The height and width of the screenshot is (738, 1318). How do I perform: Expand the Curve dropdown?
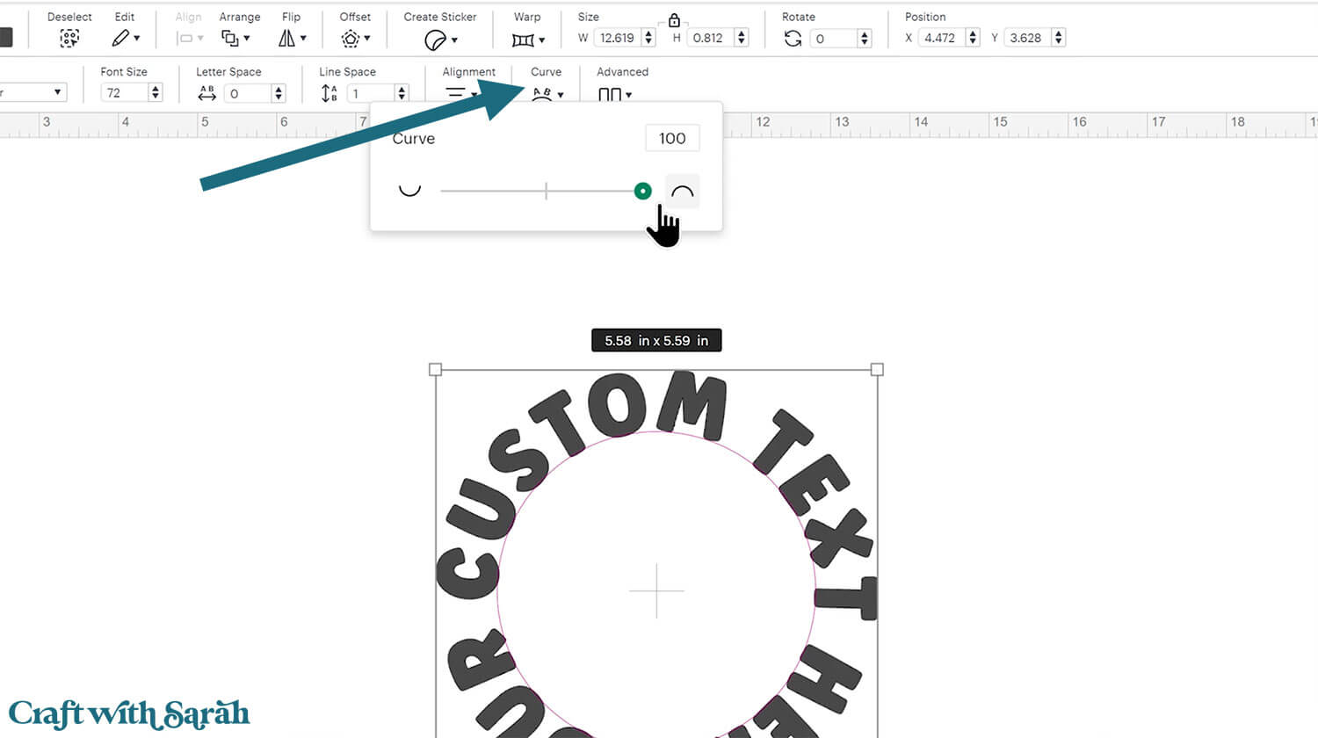[x=547, y=93]
